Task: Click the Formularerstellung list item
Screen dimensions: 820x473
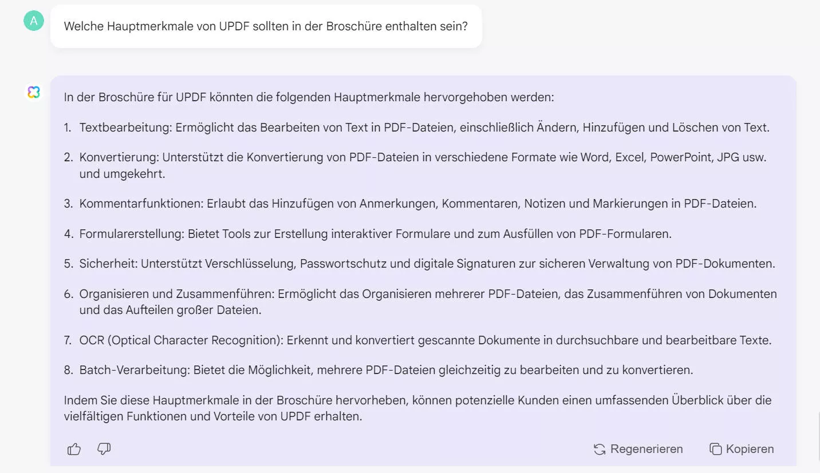Action: point(375,233)
